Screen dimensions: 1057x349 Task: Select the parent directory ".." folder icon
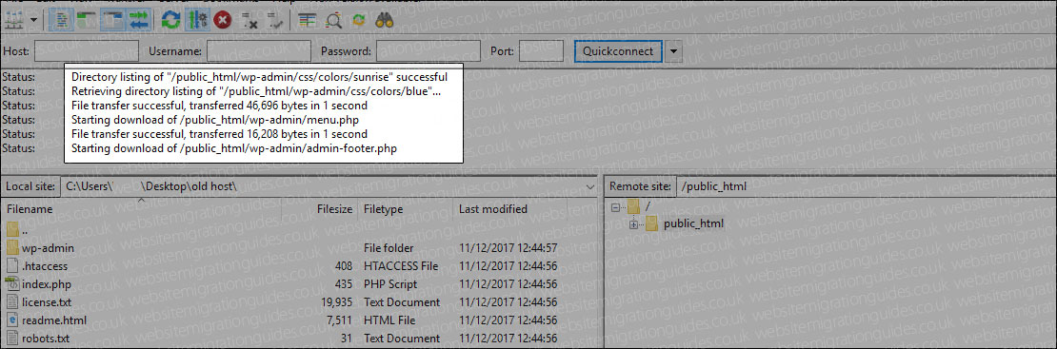coord(13,230)
